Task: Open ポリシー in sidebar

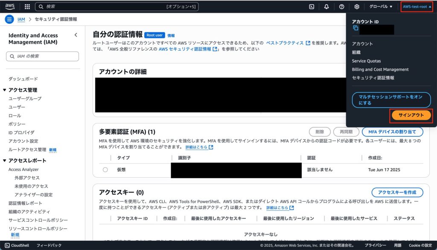Action: 17,124
